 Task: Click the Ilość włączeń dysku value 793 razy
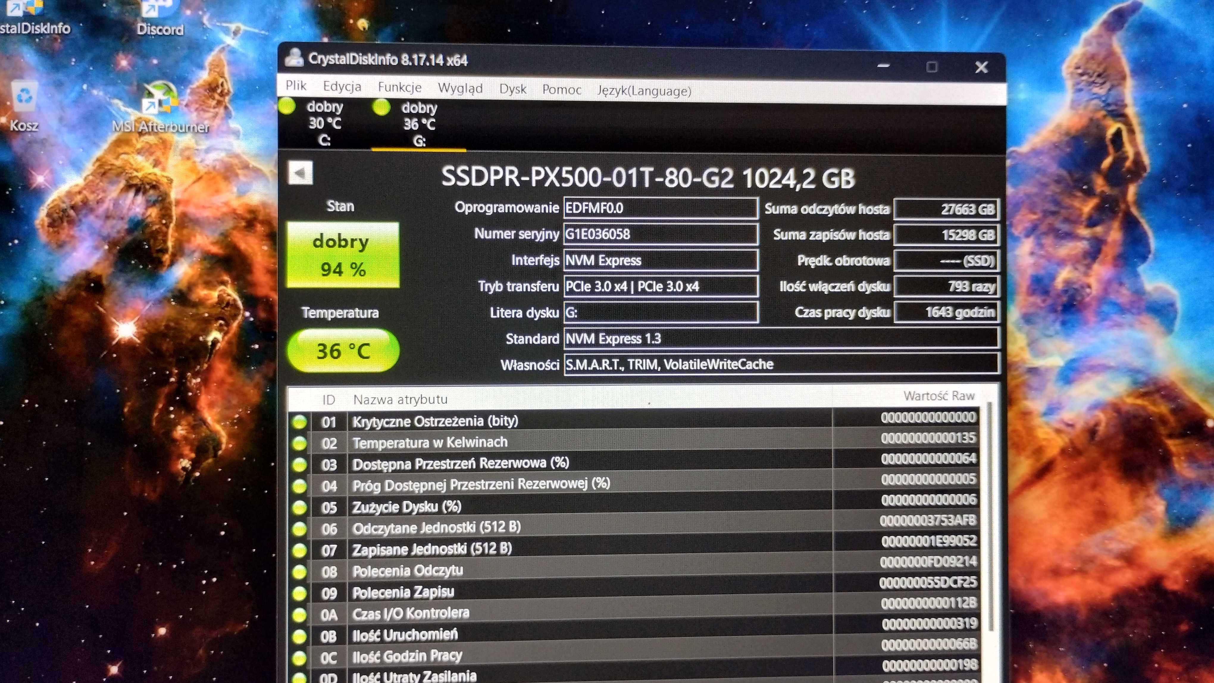[x=946, y=286]
